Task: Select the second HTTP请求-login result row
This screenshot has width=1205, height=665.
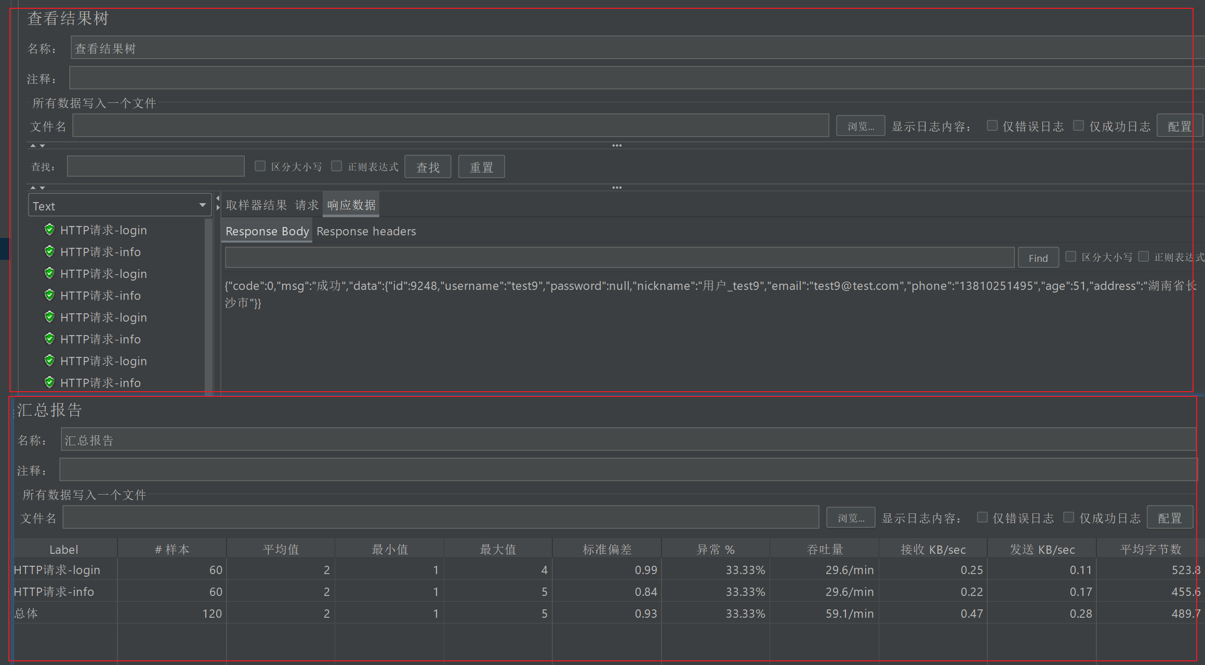Action: pyautogui.click(x=103, y=274)
